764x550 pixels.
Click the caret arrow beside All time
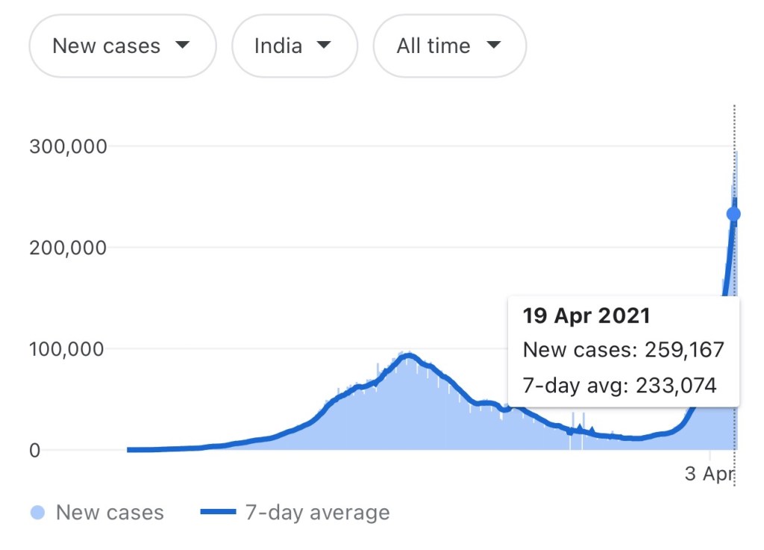[492, 45]
